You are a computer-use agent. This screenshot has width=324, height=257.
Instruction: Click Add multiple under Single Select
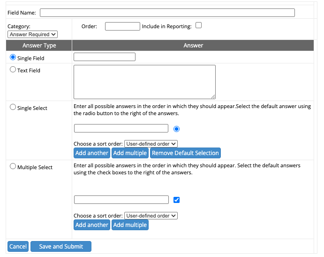[130, 153]
